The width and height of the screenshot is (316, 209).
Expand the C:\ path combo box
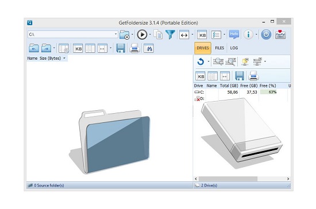[x=115, y=34]
